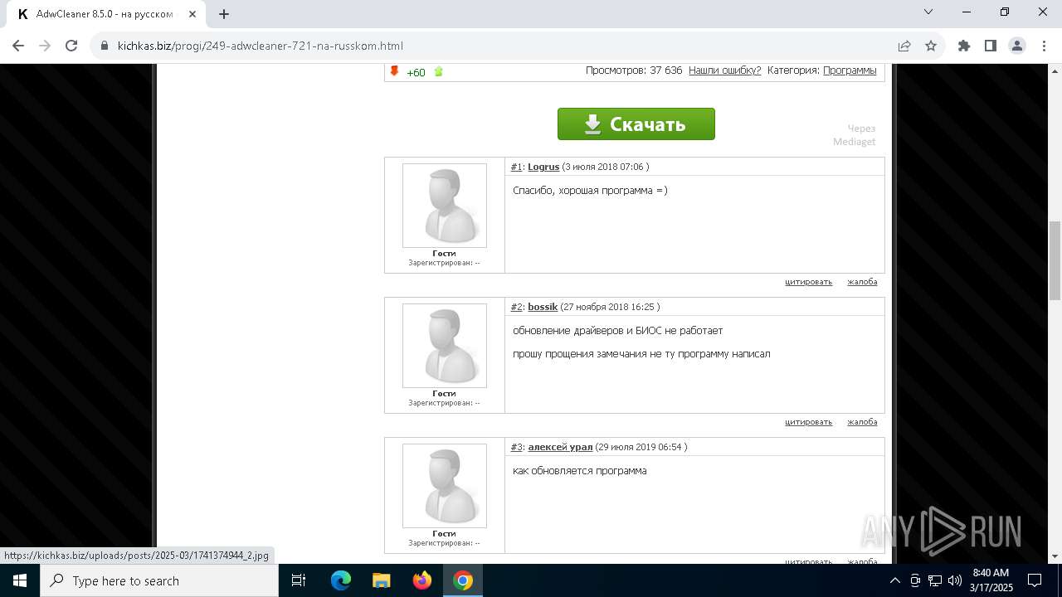Click жалоба under bossik comment
Image resolution: width=1062 pixels, height=597 pixels.
[x=862, y=422]
